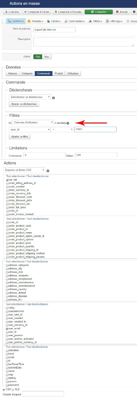The height and width of the screenshot is (398, 137).
Task: Click Enregistrer & Nouveau button
Action: [x=68, y=12]
